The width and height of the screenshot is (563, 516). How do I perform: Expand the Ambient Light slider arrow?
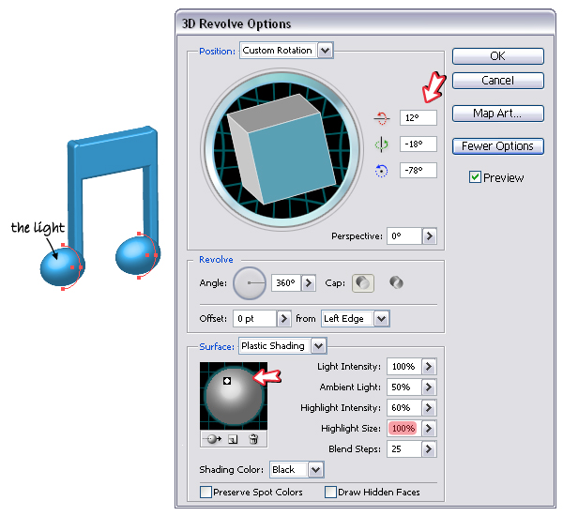tap(429, 387)
